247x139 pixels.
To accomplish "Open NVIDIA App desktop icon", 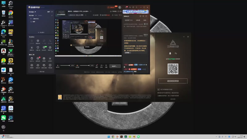I will [x=3, y=42].
